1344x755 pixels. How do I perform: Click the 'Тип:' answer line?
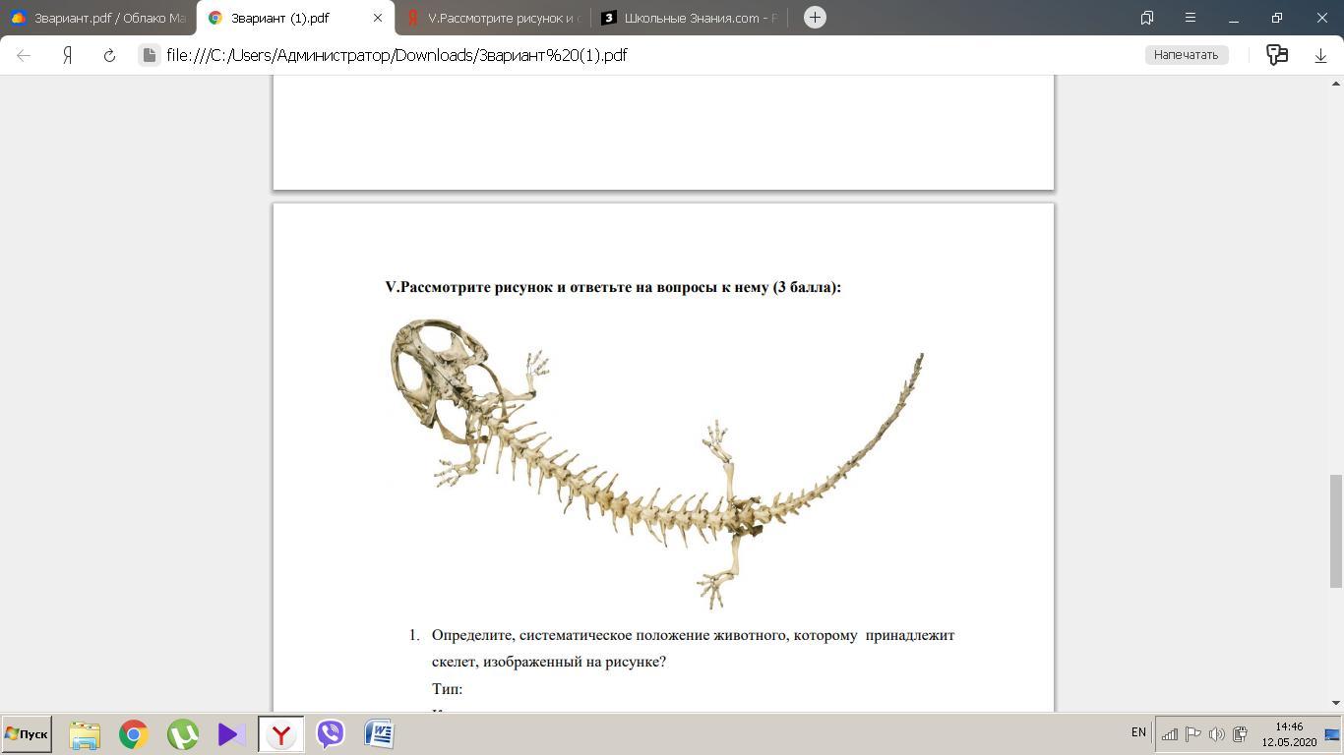[447, 689]
